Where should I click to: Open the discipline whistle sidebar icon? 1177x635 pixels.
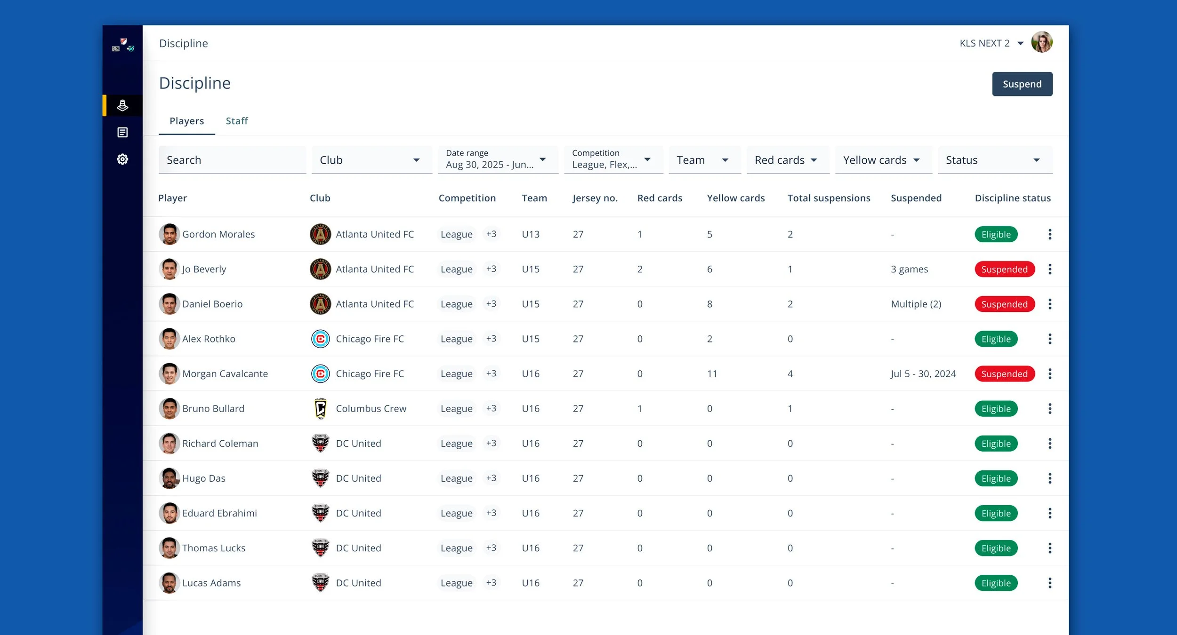(122, 105)
